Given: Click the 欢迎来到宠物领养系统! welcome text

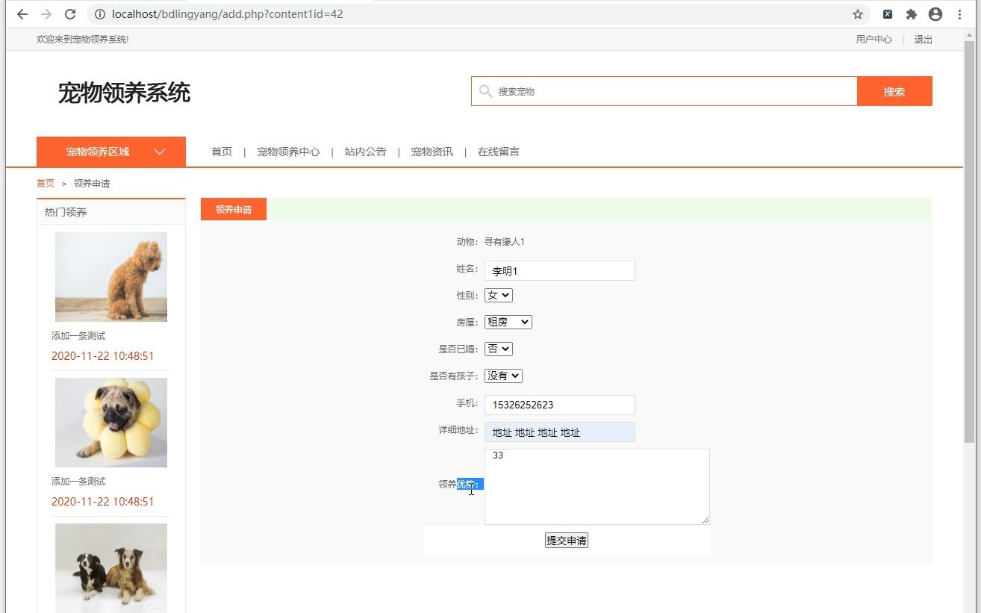Looking at the screenshot, I should 83,40.
